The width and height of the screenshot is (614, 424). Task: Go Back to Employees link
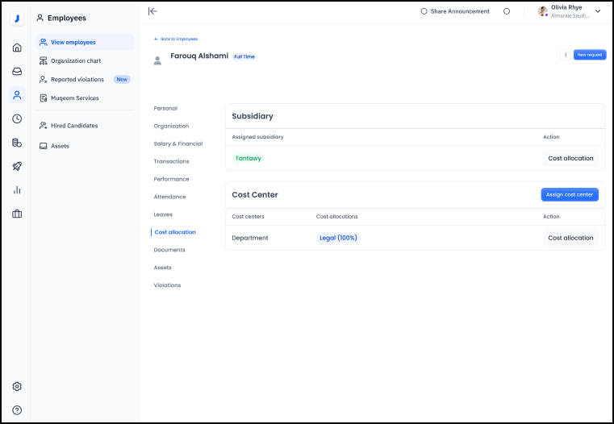(176, 39)
